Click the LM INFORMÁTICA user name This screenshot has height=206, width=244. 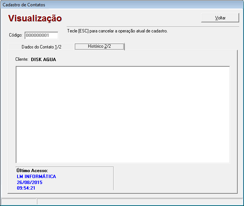point(37,177)
